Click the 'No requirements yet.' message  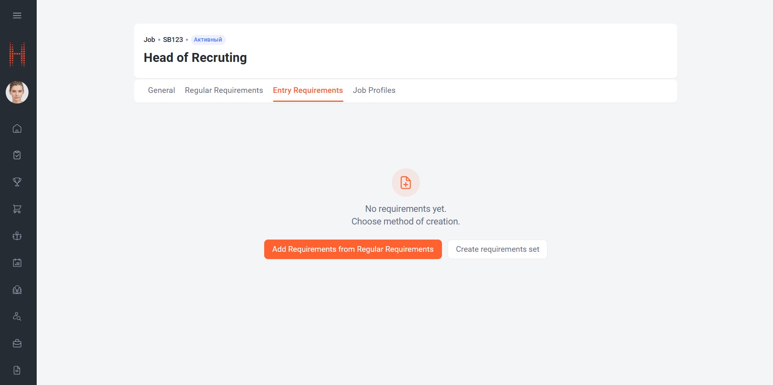pyautogui.click(x=406, y=209)
